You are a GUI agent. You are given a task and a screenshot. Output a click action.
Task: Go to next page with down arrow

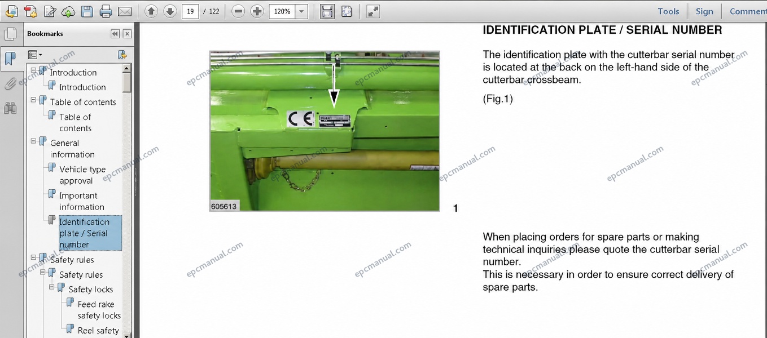[170, 11]
